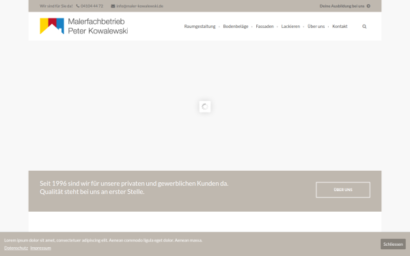
Task: Open the Datenschutz link in the cookie bar
Action: pos(16,248)
